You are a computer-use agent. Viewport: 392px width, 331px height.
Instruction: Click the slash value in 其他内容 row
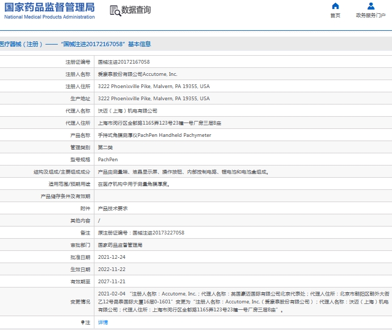coord(99,221)
